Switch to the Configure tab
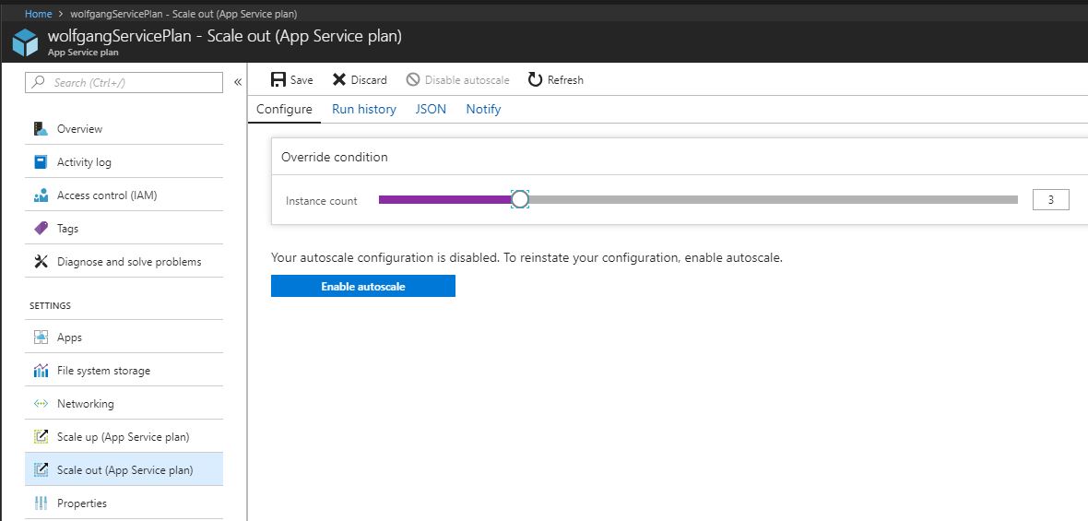The width and height of the screenshot is (1088, 521). coord(284,109)
